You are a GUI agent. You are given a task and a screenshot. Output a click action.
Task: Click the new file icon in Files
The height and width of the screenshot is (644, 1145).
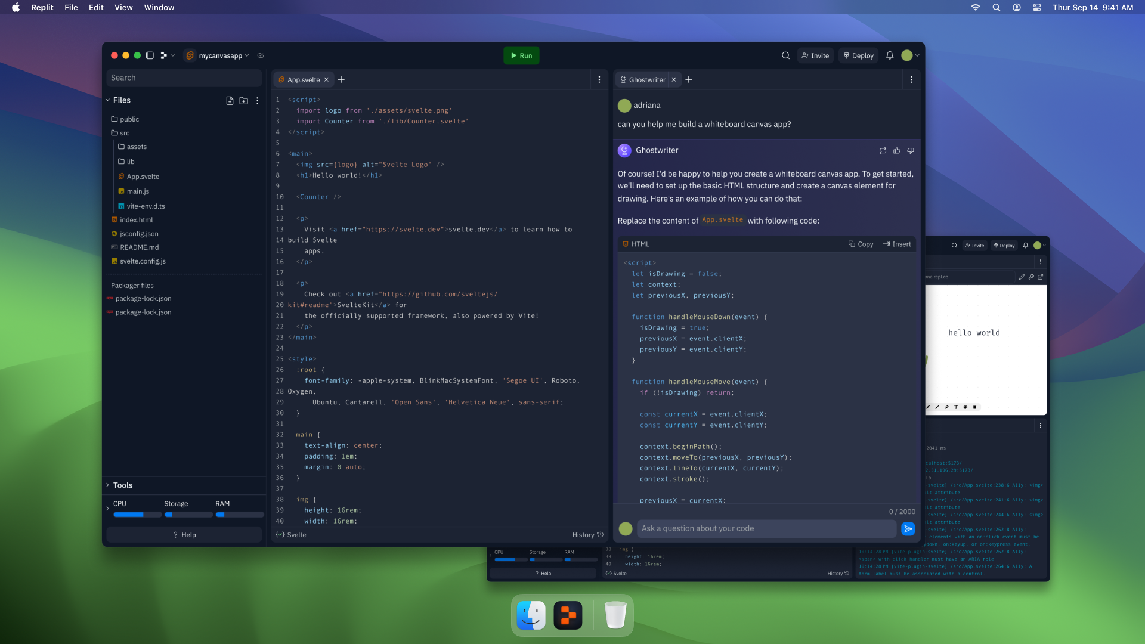coord(230,101)
